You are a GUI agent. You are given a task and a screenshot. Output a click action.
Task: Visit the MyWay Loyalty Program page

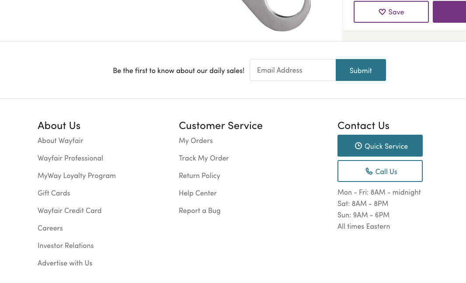(x=77, y=175)
